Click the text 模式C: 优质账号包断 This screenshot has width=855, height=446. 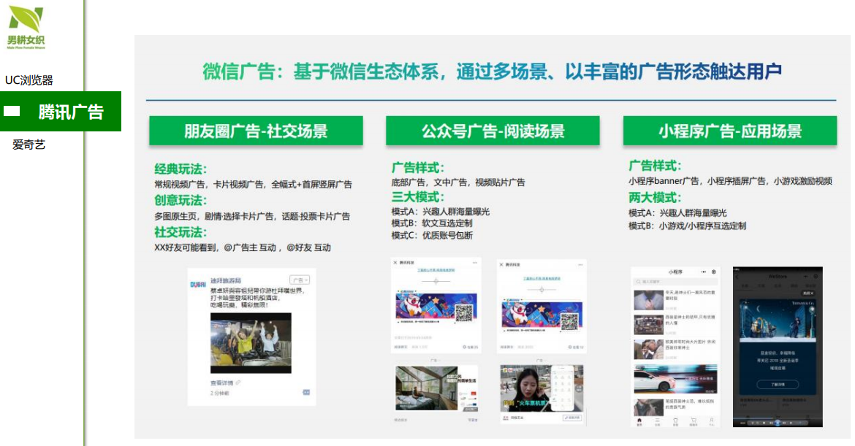tap(432, 235)
